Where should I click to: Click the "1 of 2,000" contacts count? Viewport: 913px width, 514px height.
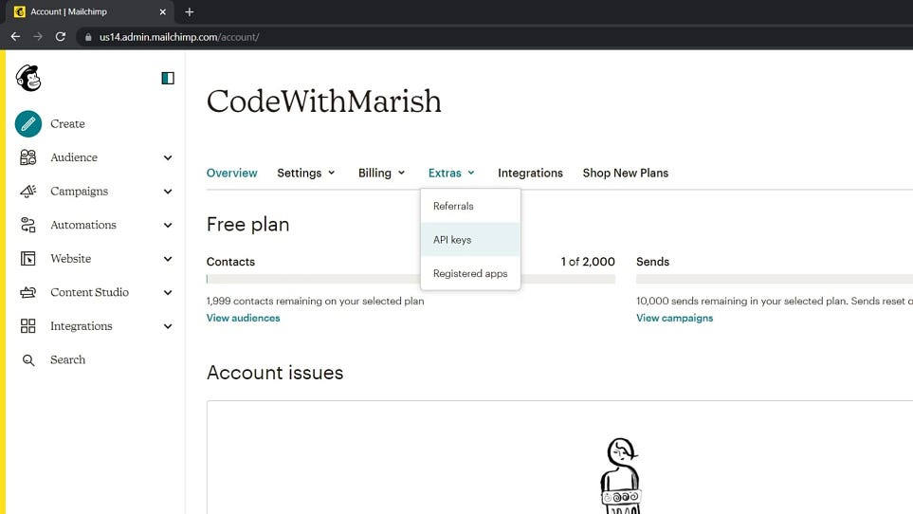588,262
